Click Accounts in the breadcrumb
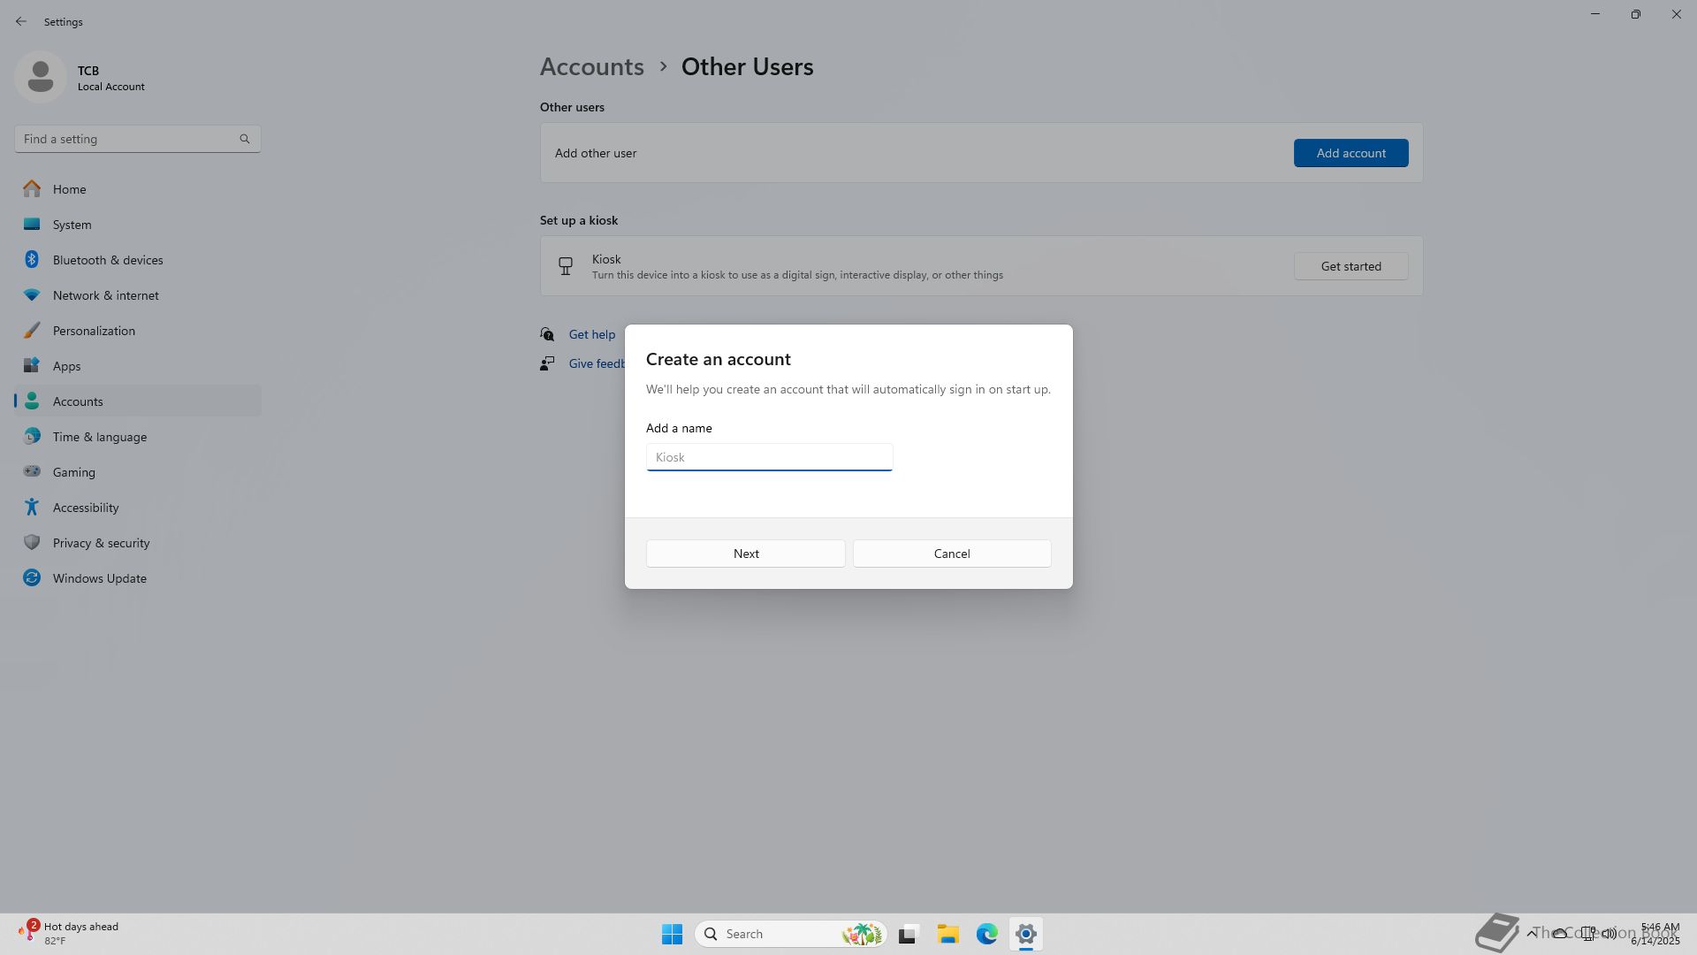This screenshot has width=1697, height=955. point(591,67)
